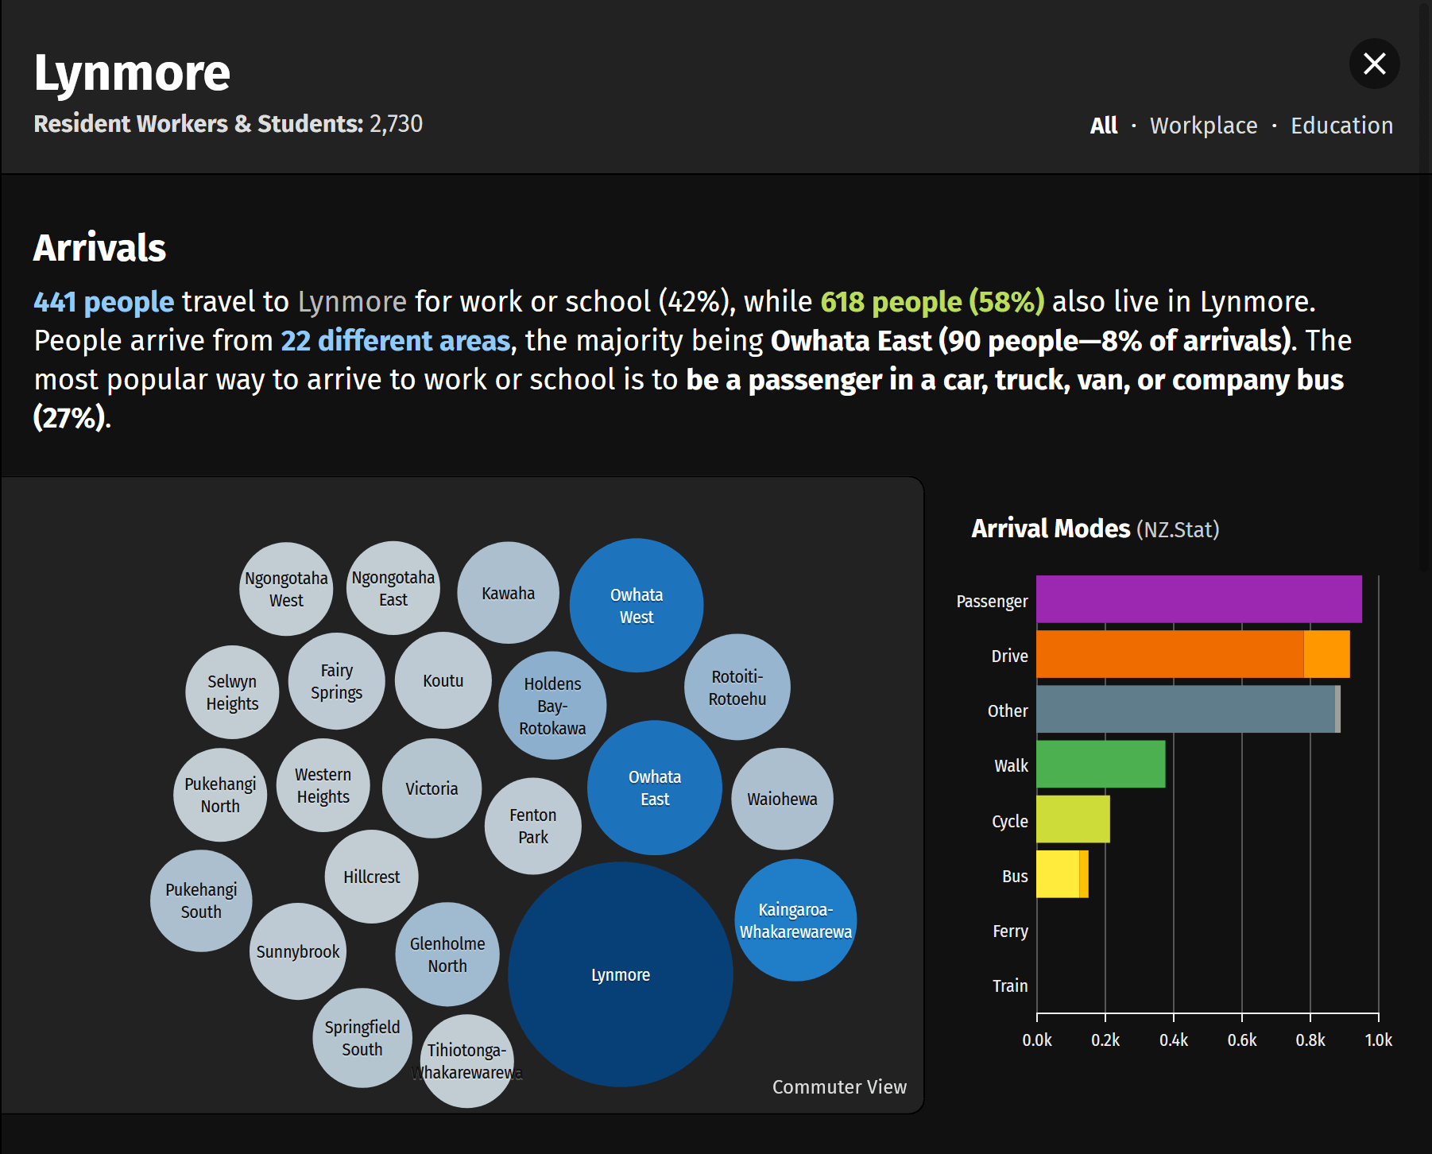This screenshot has width=1432, height=1154.
Task: Select the Ngongotaha West bubble
Action: (286, 589)
